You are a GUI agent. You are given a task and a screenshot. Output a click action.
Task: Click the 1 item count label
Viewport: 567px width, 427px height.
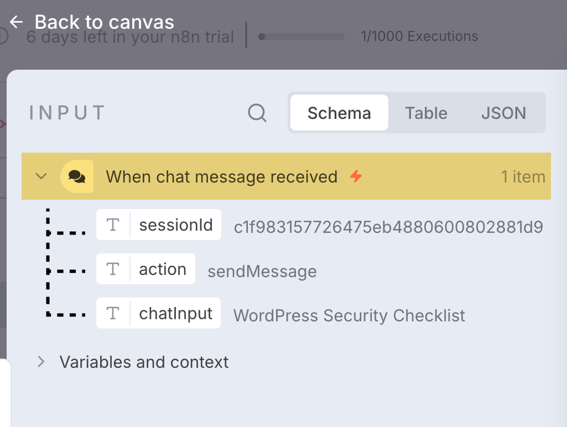pyautogui.click(x=523, y=176)
